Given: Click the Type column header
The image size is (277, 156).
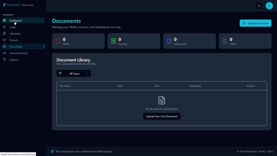Looking at the screenshot, I should 120,86.
